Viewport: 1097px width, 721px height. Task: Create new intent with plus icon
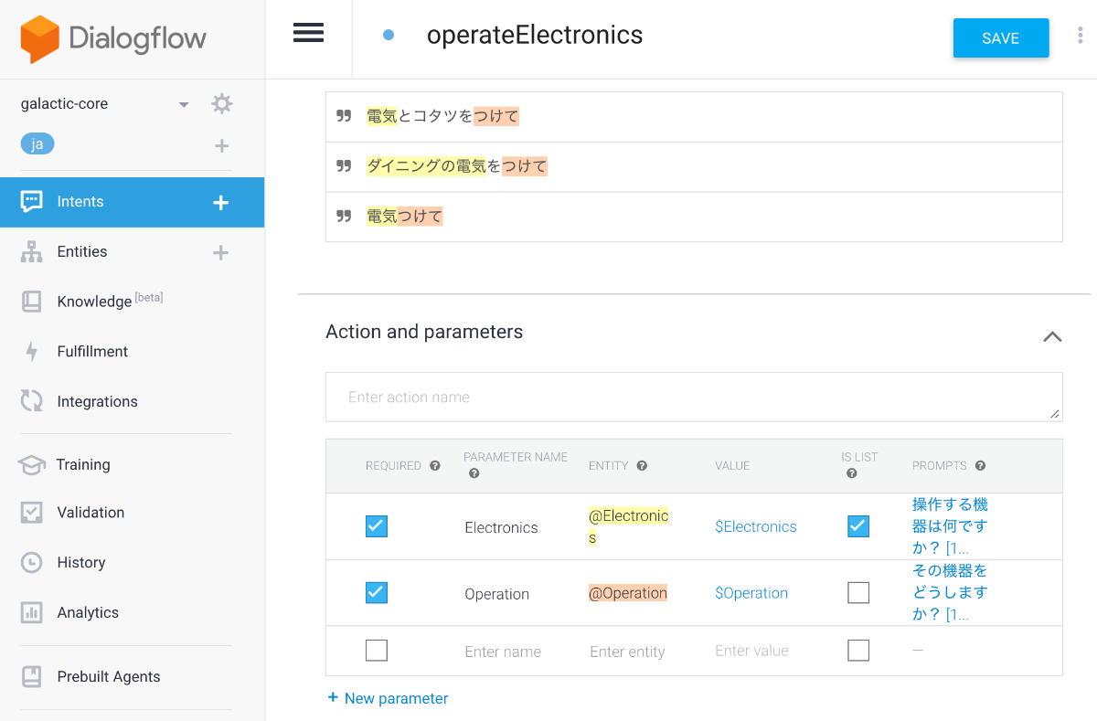220,203
